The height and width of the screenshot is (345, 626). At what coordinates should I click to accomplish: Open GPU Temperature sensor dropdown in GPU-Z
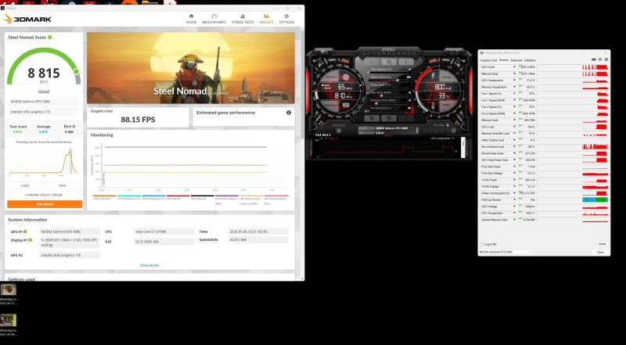514,81
